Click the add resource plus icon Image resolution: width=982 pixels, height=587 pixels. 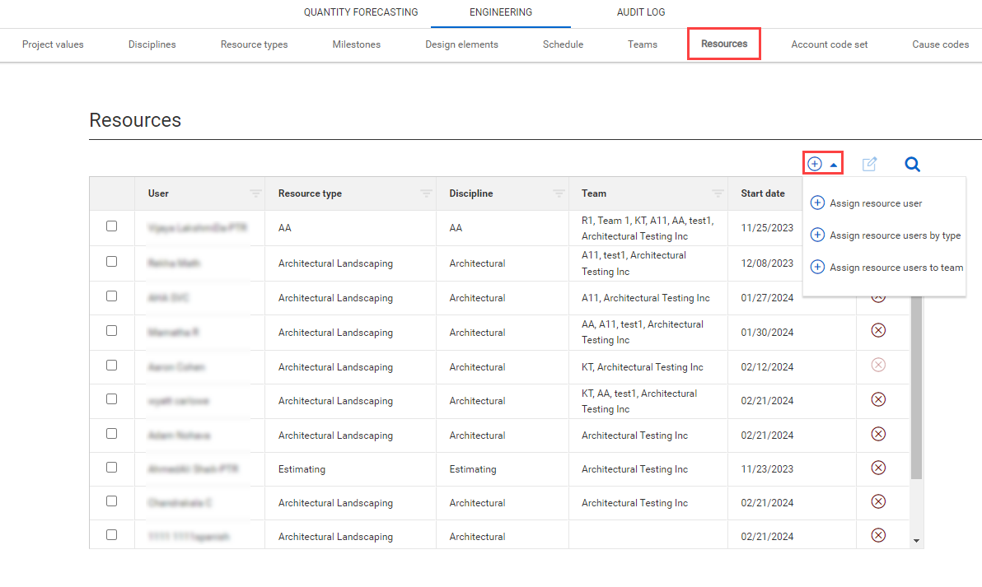point(815,164)
